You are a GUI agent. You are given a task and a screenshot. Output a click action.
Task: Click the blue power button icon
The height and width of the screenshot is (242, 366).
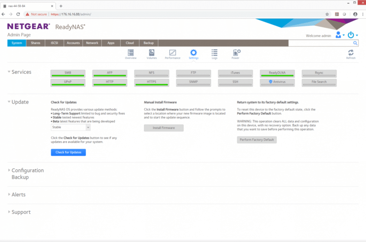coord(351,35)
